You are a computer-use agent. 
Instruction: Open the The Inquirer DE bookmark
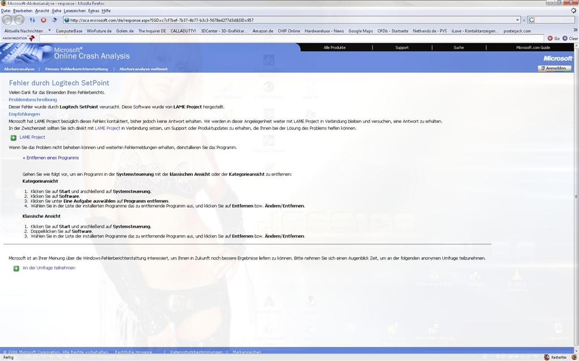(152, 31)
